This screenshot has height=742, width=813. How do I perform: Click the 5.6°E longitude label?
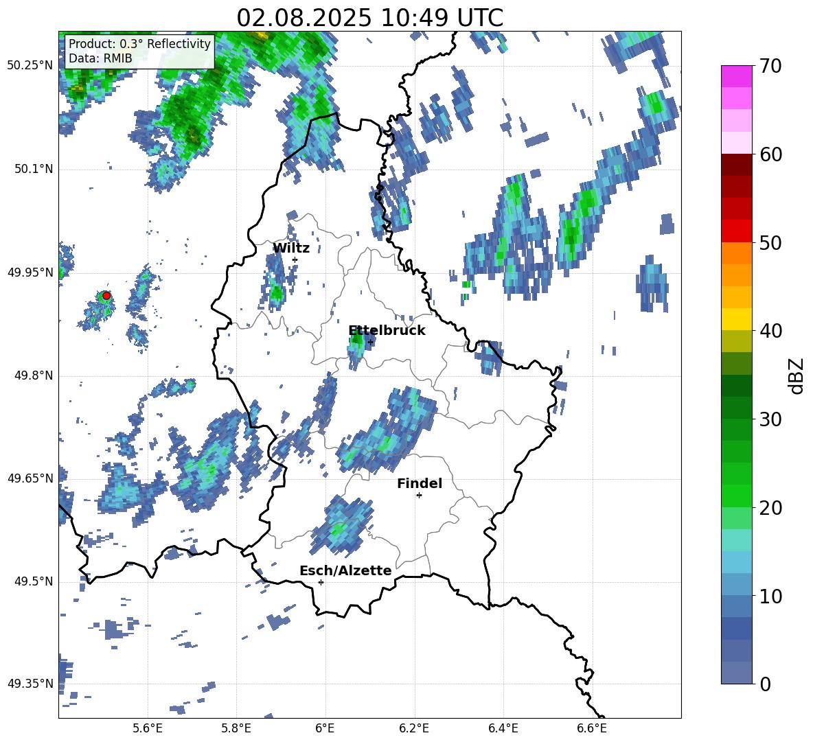tap(148, 728)
